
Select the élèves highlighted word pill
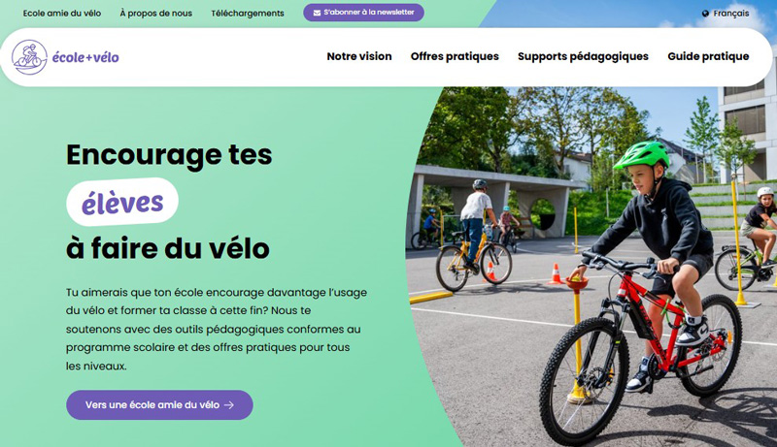122,203
